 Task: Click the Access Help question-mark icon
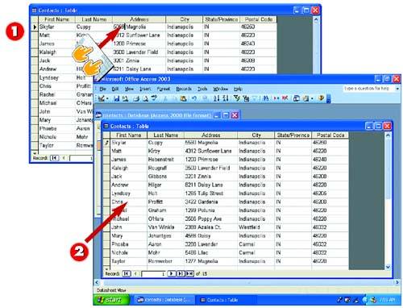pyautogui.click(x=321, y=98)
